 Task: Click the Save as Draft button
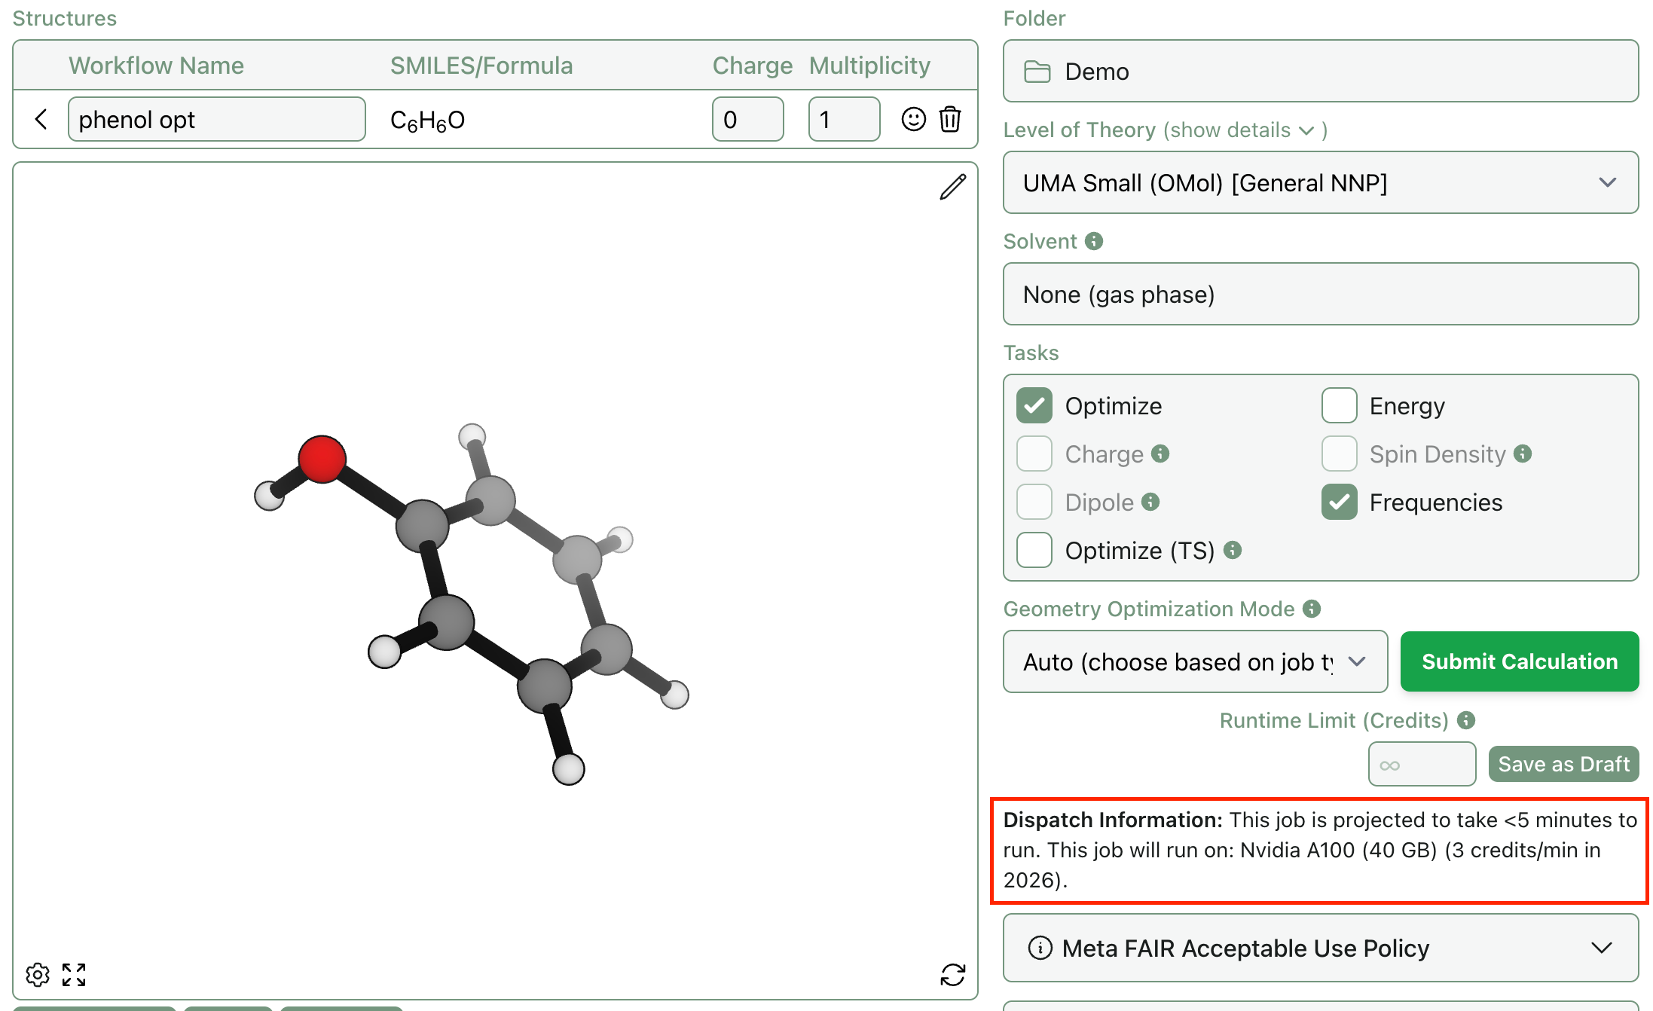[1563, 764]
